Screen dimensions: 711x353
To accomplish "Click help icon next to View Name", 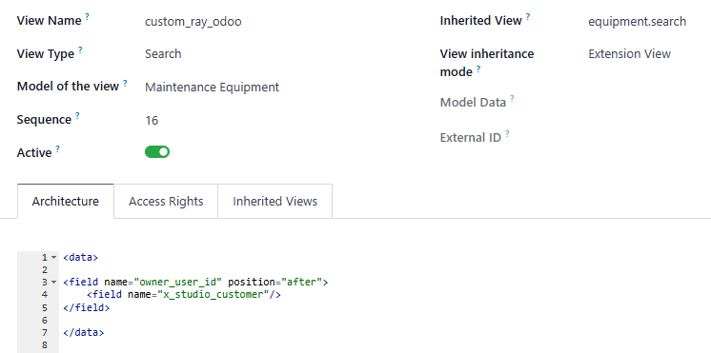I will 87,17.
